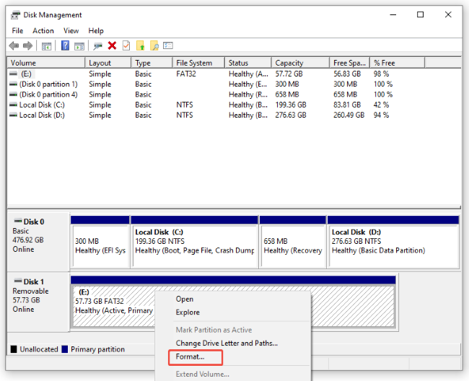469x381 pixels.
Task: Select Format... in the context menu
Action: (x=190, y=356)
